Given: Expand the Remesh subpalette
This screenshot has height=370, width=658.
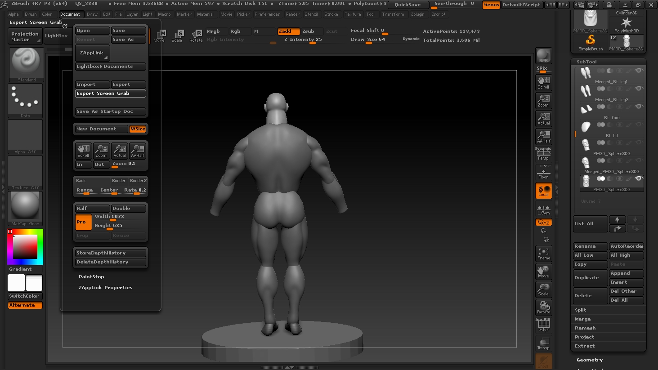Looking at the screenshot, I should click(x=585, y=328).
